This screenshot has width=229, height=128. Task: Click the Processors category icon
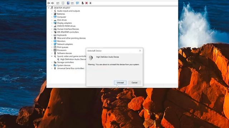55,50
